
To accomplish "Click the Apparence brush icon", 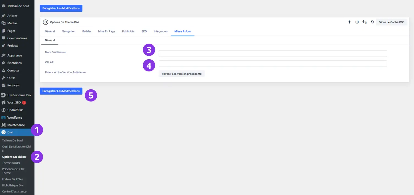I will coord(4,55).
